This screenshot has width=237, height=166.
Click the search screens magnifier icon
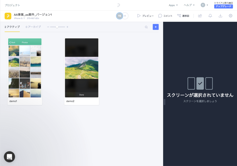(x=146, y=27)
